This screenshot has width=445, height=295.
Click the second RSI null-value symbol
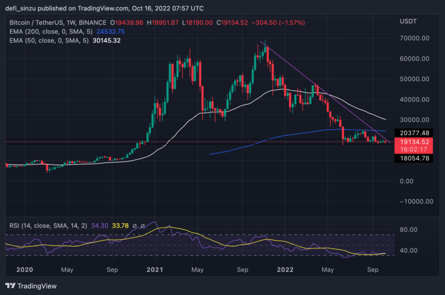click(x=143, y=226)
